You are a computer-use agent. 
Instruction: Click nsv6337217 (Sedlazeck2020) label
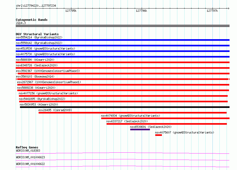pyautogui.click(x=127, y=121)
